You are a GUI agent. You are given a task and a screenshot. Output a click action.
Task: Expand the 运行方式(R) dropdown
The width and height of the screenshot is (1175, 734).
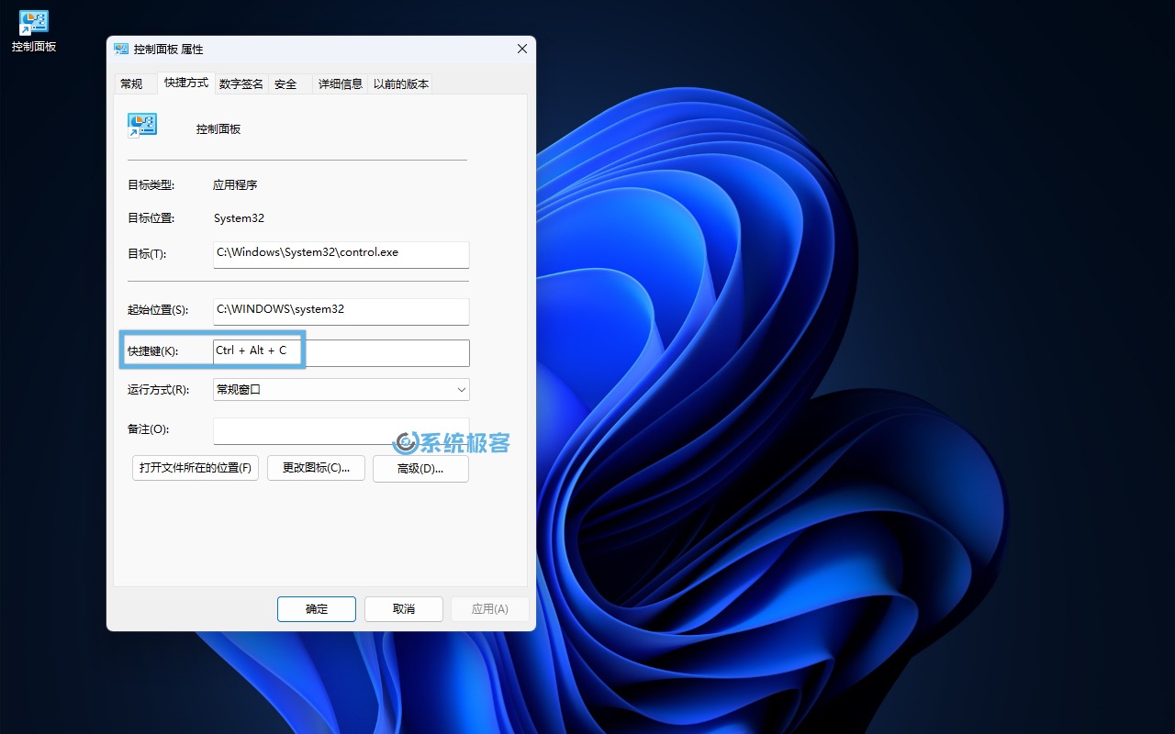(x=341, y=390)
